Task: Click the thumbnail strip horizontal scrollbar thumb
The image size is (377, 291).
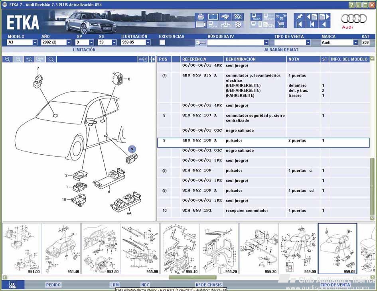Action: (192, 277)
